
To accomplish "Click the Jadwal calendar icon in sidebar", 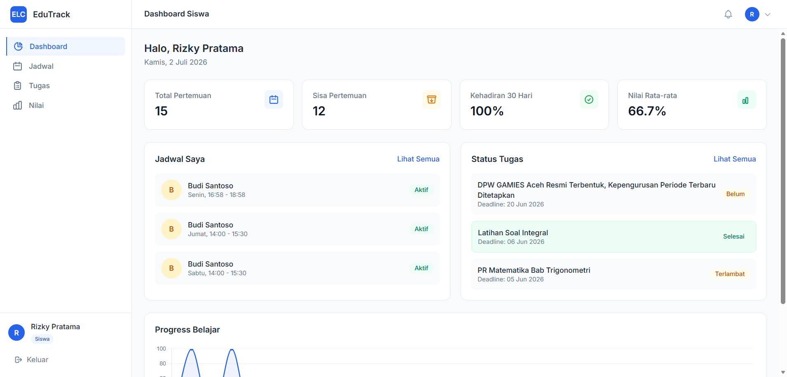I will pyautogui.click(x=18, y=66).
